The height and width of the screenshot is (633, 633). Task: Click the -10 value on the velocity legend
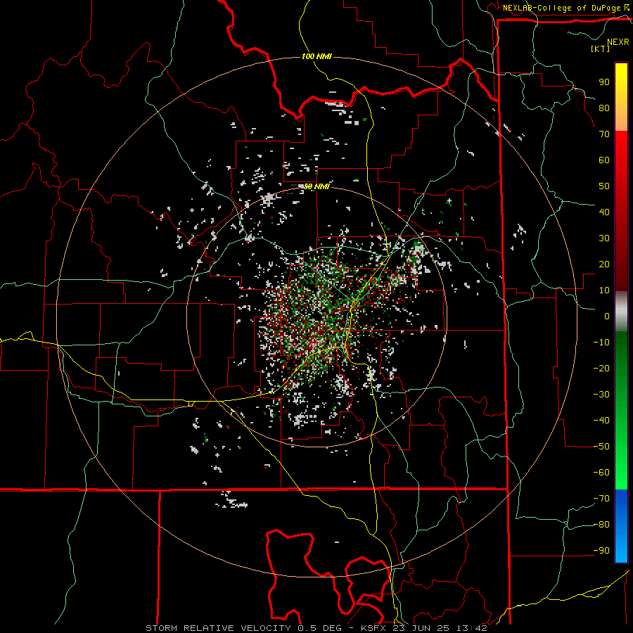(x=601, y=343)
